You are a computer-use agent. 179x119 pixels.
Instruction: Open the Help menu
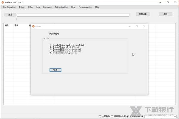click(x=73, y=7)
